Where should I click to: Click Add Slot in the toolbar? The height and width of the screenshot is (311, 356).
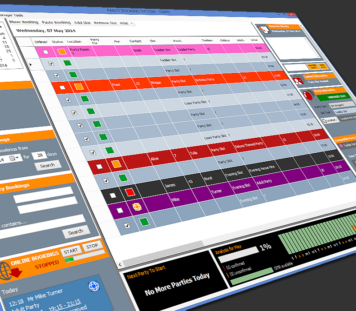click(82, 23)
